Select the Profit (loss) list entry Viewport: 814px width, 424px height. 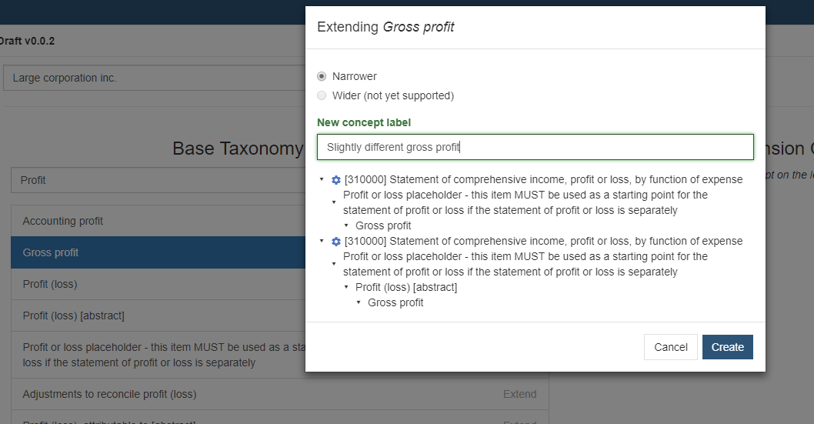click(158, 285)
